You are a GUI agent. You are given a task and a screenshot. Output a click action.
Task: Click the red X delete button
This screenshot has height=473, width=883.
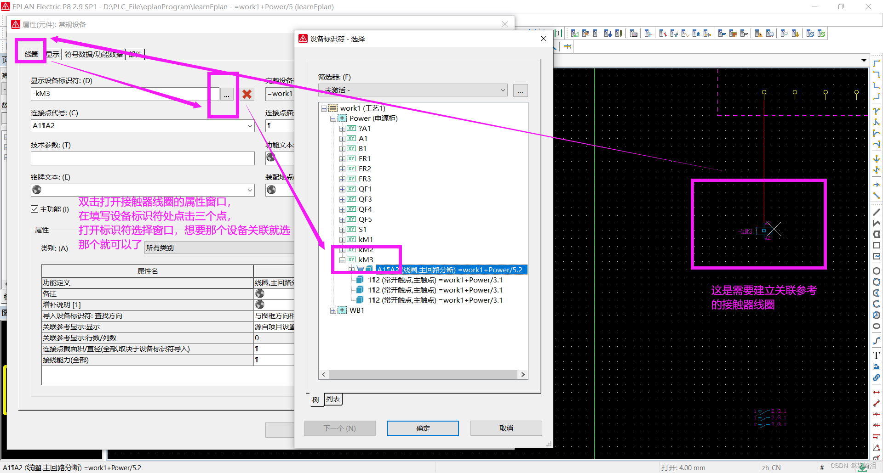click(x=247, y=94)
